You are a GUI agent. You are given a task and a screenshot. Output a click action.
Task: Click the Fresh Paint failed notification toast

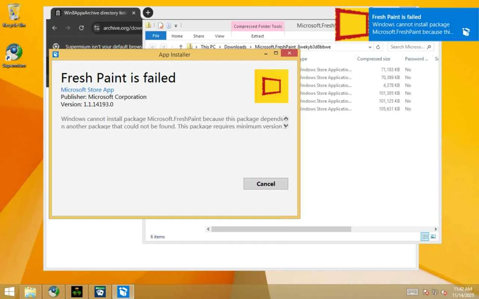tap(407, 24)
